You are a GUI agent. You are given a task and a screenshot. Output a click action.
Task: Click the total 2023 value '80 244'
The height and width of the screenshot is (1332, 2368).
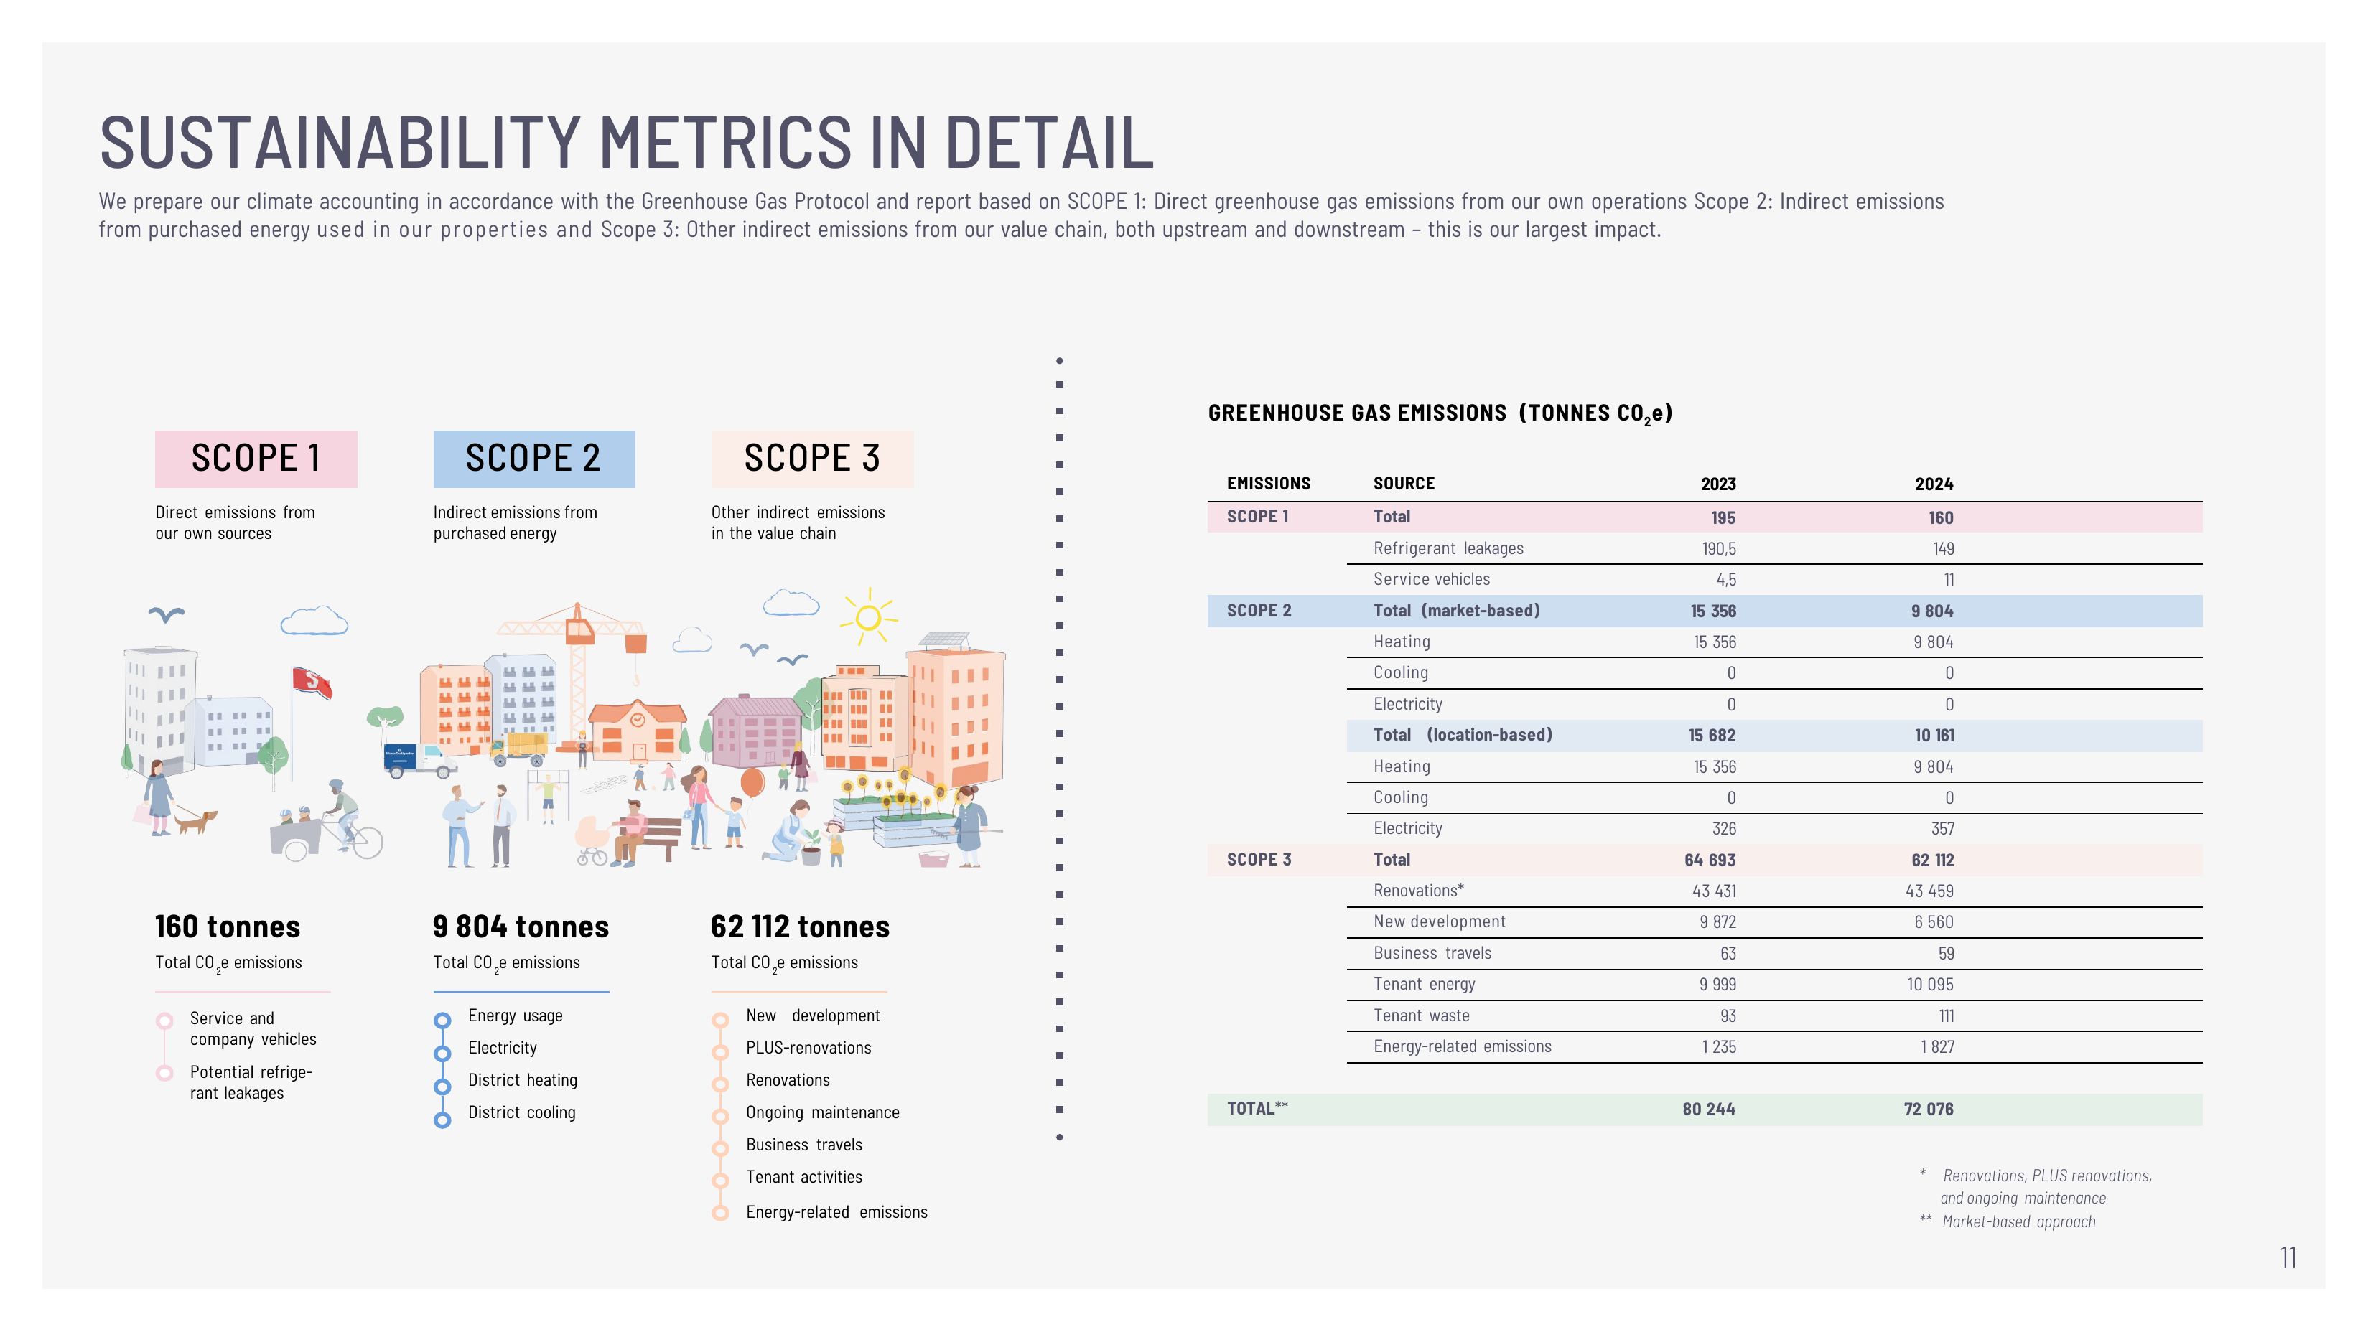(x=1709, y=1110)
